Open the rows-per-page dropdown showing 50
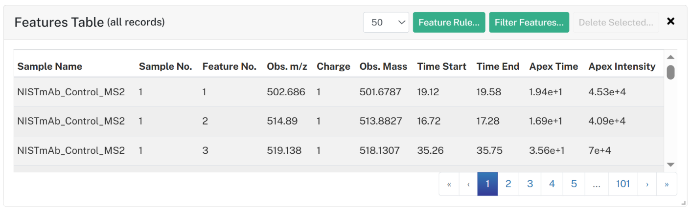This screenshot has height=210, width=691. (x=386, y=22)
